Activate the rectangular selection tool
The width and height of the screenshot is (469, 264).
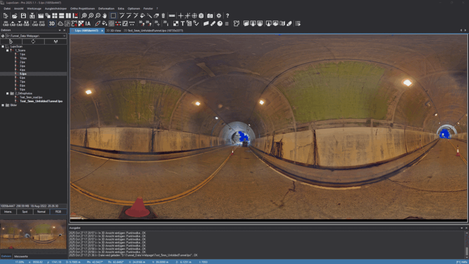coord(113,16)
